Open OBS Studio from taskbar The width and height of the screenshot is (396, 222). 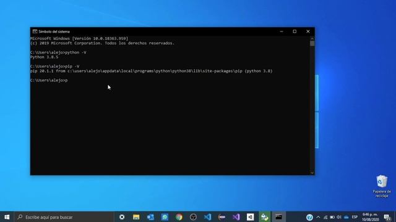(x=193, y=217)
